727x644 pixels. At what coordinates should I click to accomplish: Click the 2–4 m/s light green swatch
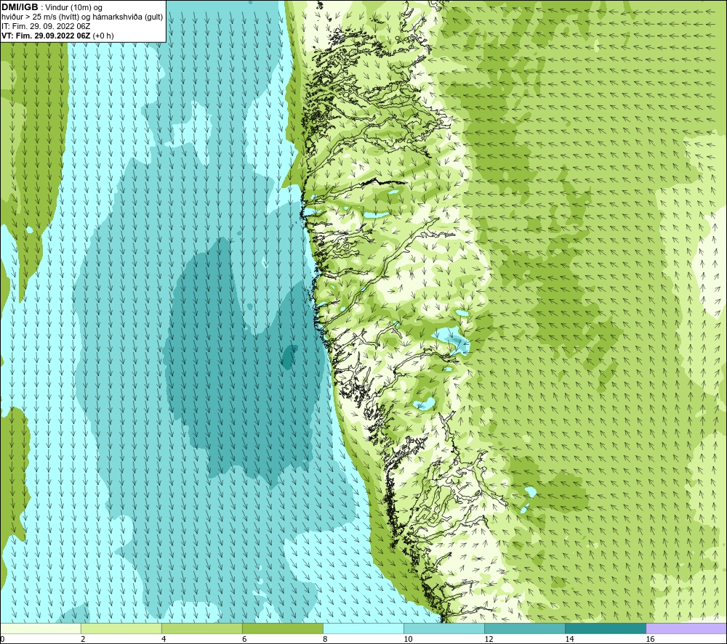click(121, 629)
